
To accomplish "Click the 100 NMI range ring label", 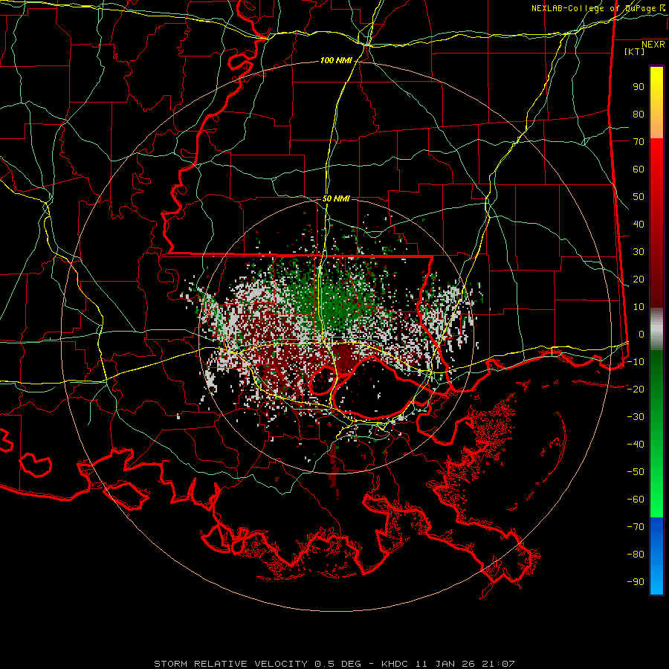I will [336, 61].
